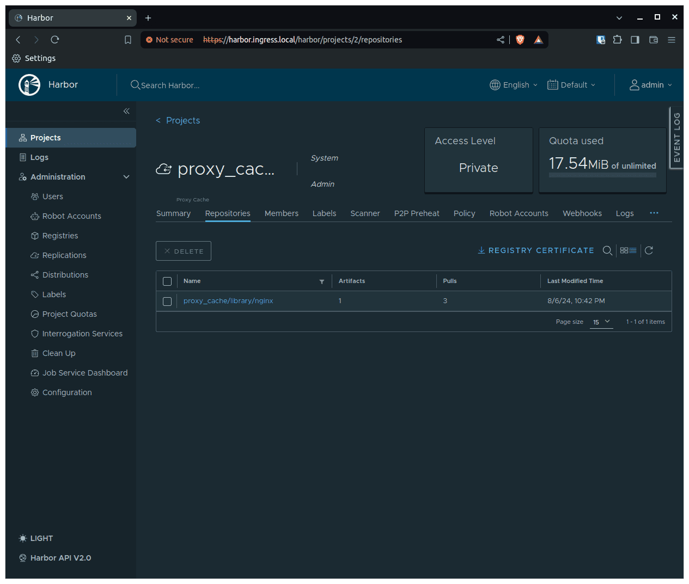
Task: Go back with browser back arrow
Action: click(x=18, y=40)
